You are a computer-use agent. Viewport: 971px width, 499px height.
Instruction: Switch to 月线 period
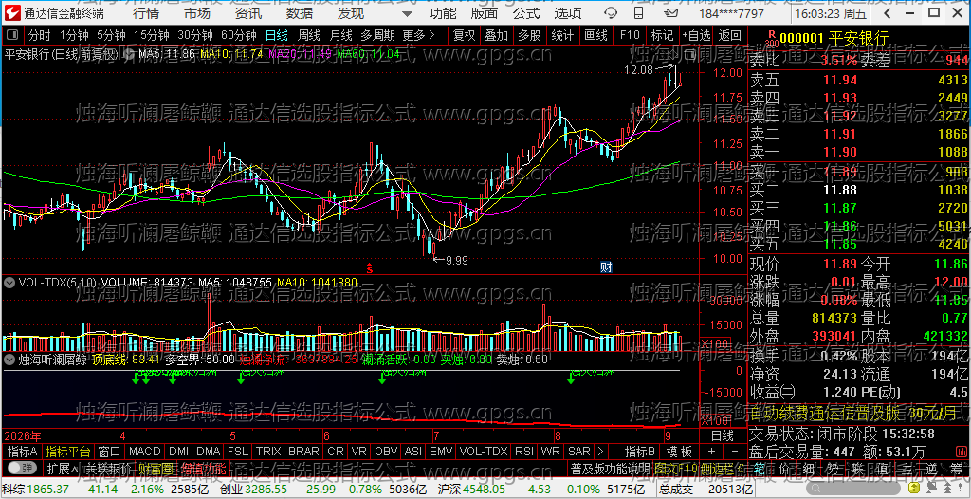coord(340,35)
